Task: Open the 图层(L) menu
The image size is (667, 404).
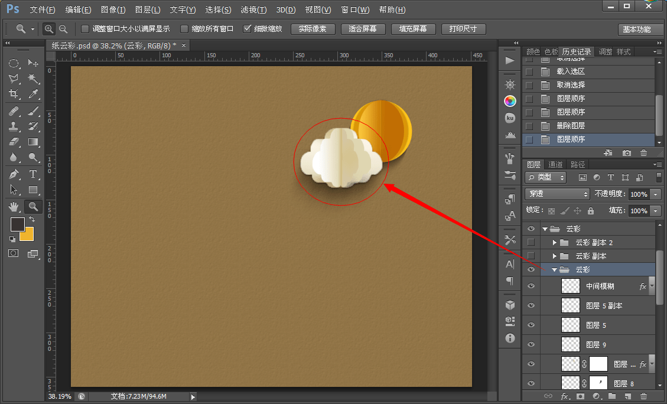Action: (x=148, y=10)
